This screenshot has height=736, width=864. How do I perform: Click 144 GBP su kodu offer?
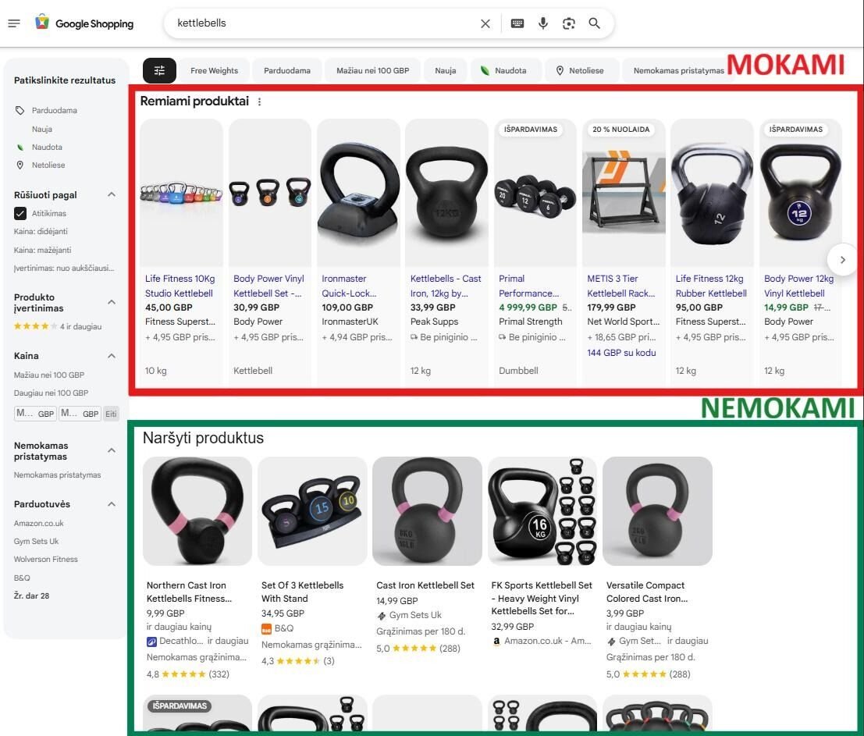click(x=621, y=353)
